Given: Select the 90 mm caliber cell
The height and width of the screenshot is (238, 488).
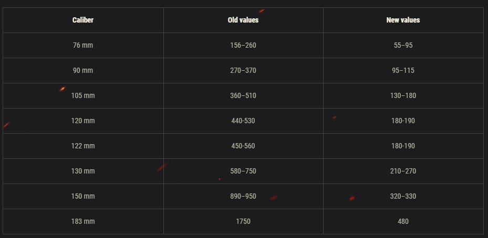Looking at the screenshot, I should pos(83,70).
